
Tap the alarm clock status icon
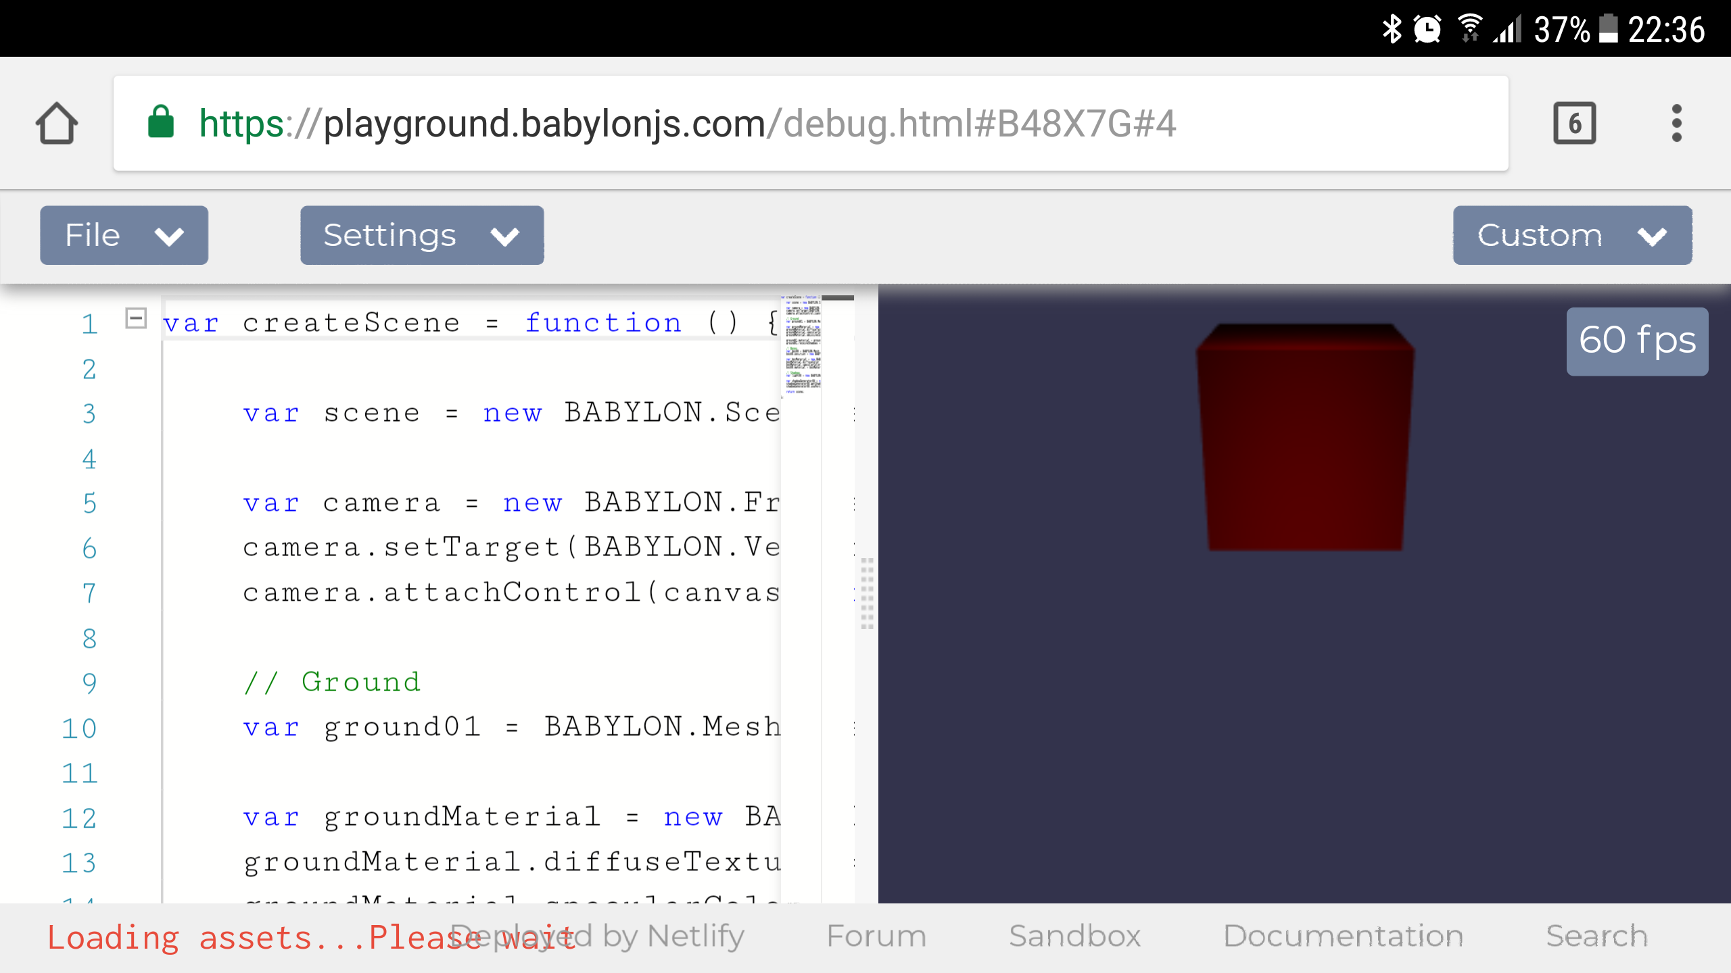1427,29
